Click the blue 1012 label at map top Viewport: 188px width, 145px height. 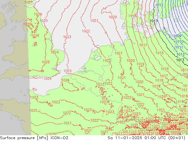(x=159, y=5)
